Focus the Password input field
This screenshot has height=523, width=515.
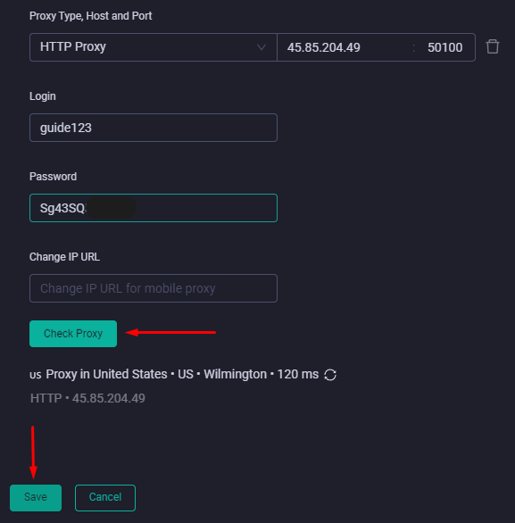click(154, 208)
